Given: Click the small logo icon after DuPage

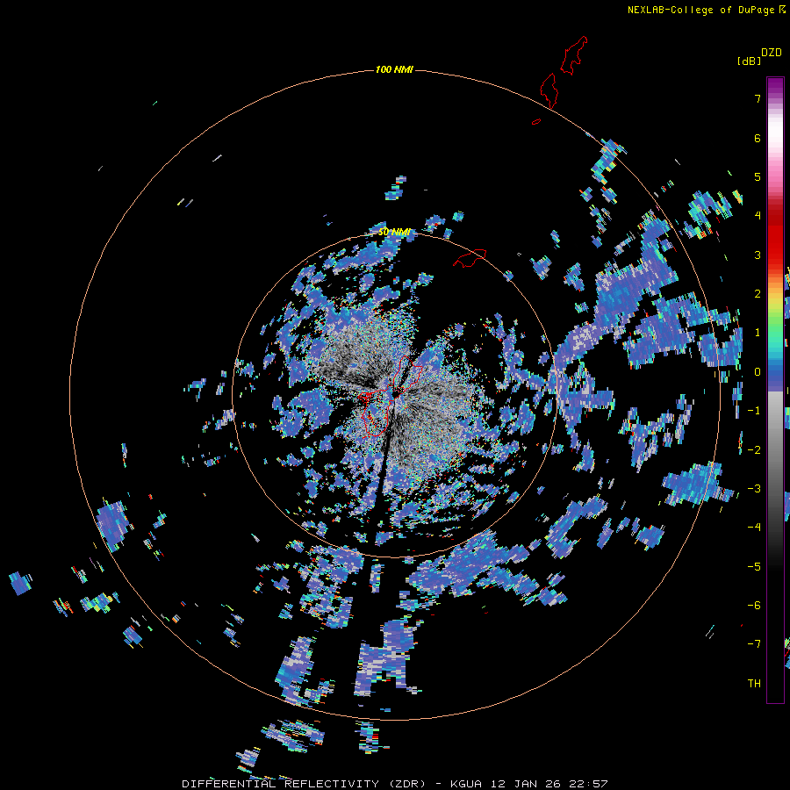Looking at the screenshot, I should 782,10.
